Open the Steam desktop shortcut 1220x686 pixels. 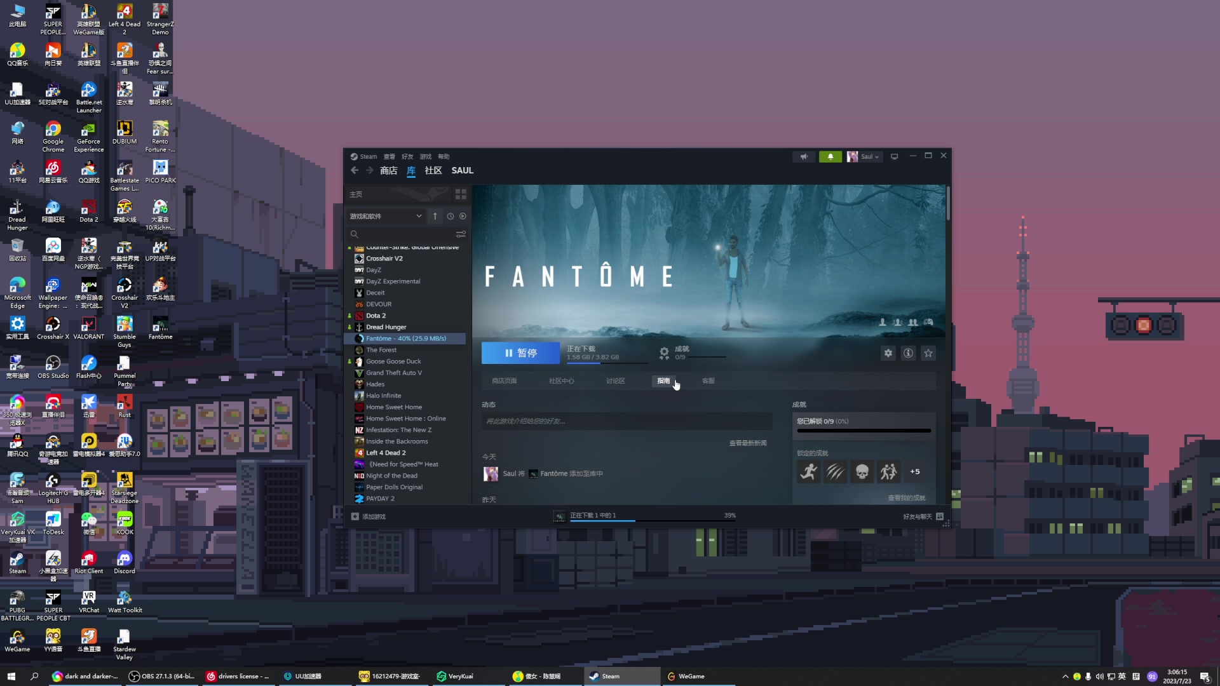point(17,562)
